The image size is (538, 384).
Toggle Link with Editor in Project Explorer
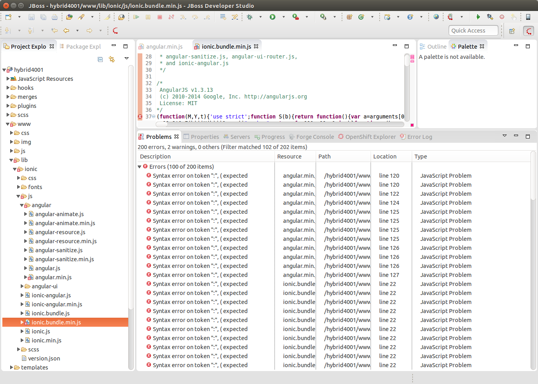click(x=112, y=59)
